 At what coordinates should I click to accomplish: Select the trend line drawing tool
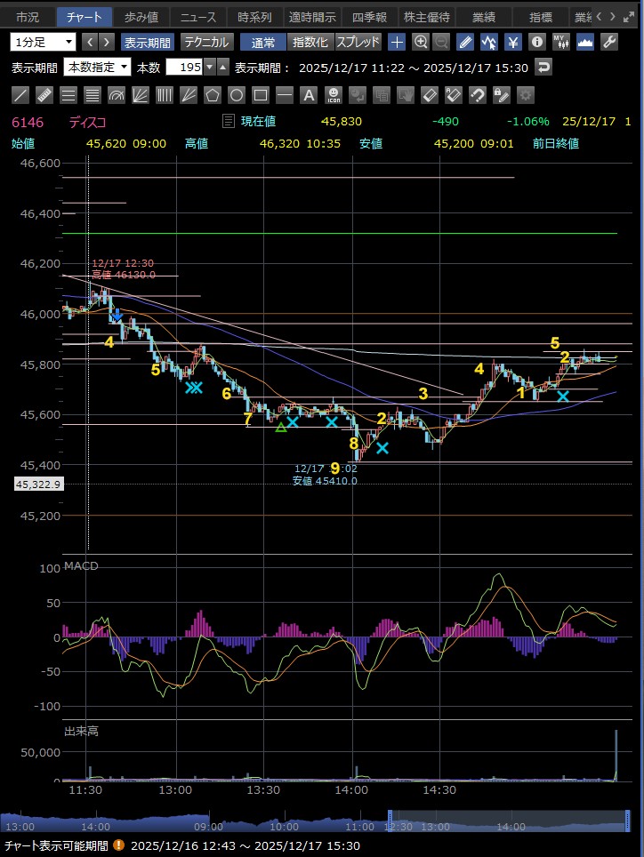[20, 95]
